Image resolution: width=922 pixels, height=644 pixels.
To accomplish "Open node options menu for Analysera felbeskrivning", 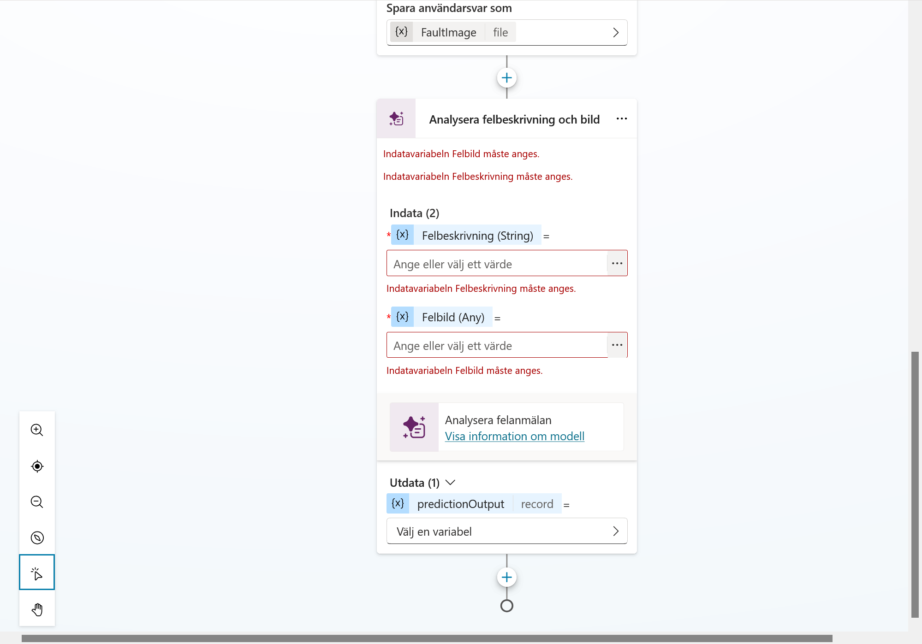I will click(621, 119).
